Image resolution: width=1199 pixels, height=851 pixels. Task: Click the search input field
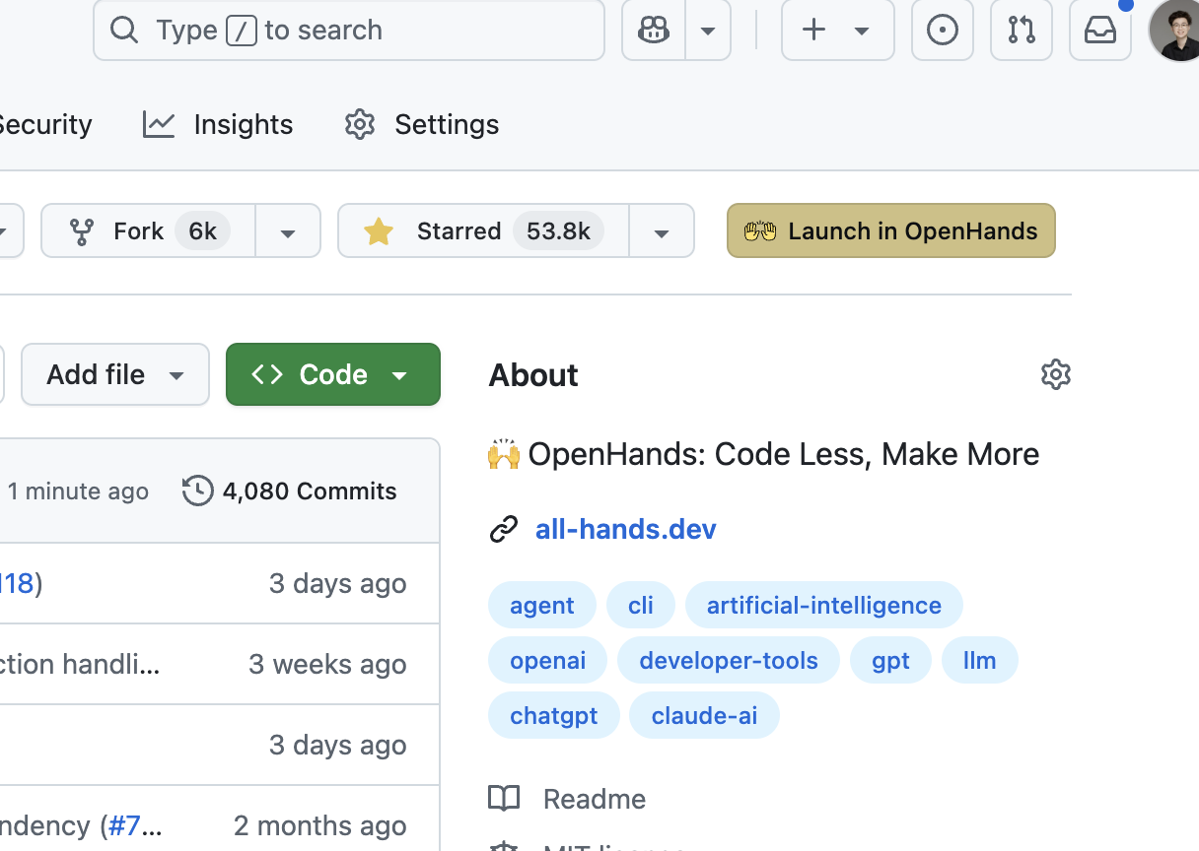tap(349, 30)
